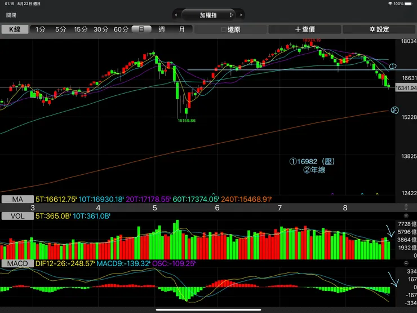Screen dimensions: 417x313
Task: Tap the 5T:16612.75 moving average value
Action: (x=56, y=199)
